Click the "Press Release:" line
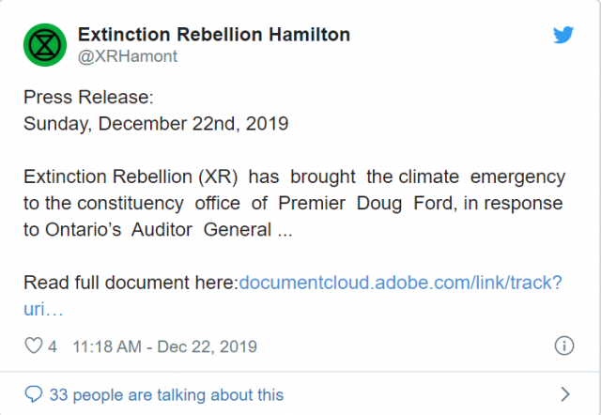Viewport: 601px width, 415px height. 88,97
